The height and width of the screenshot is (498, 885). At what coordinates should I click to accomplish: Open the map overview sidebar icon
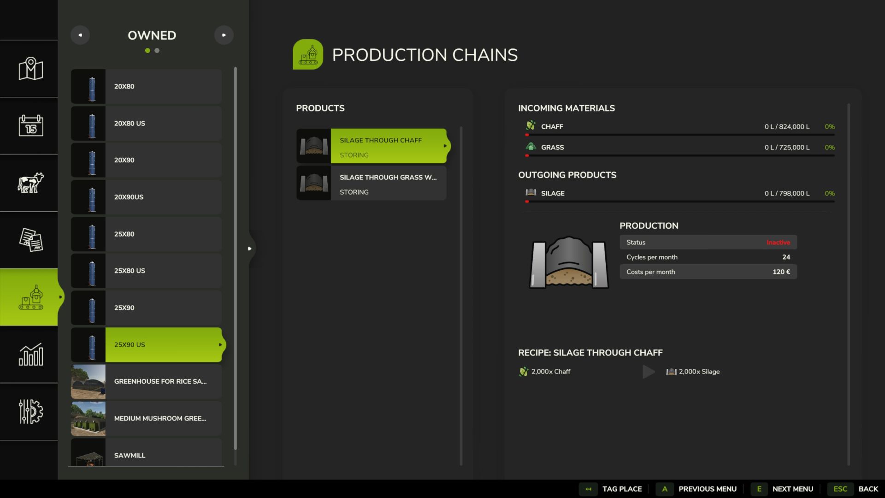point(30,69)
